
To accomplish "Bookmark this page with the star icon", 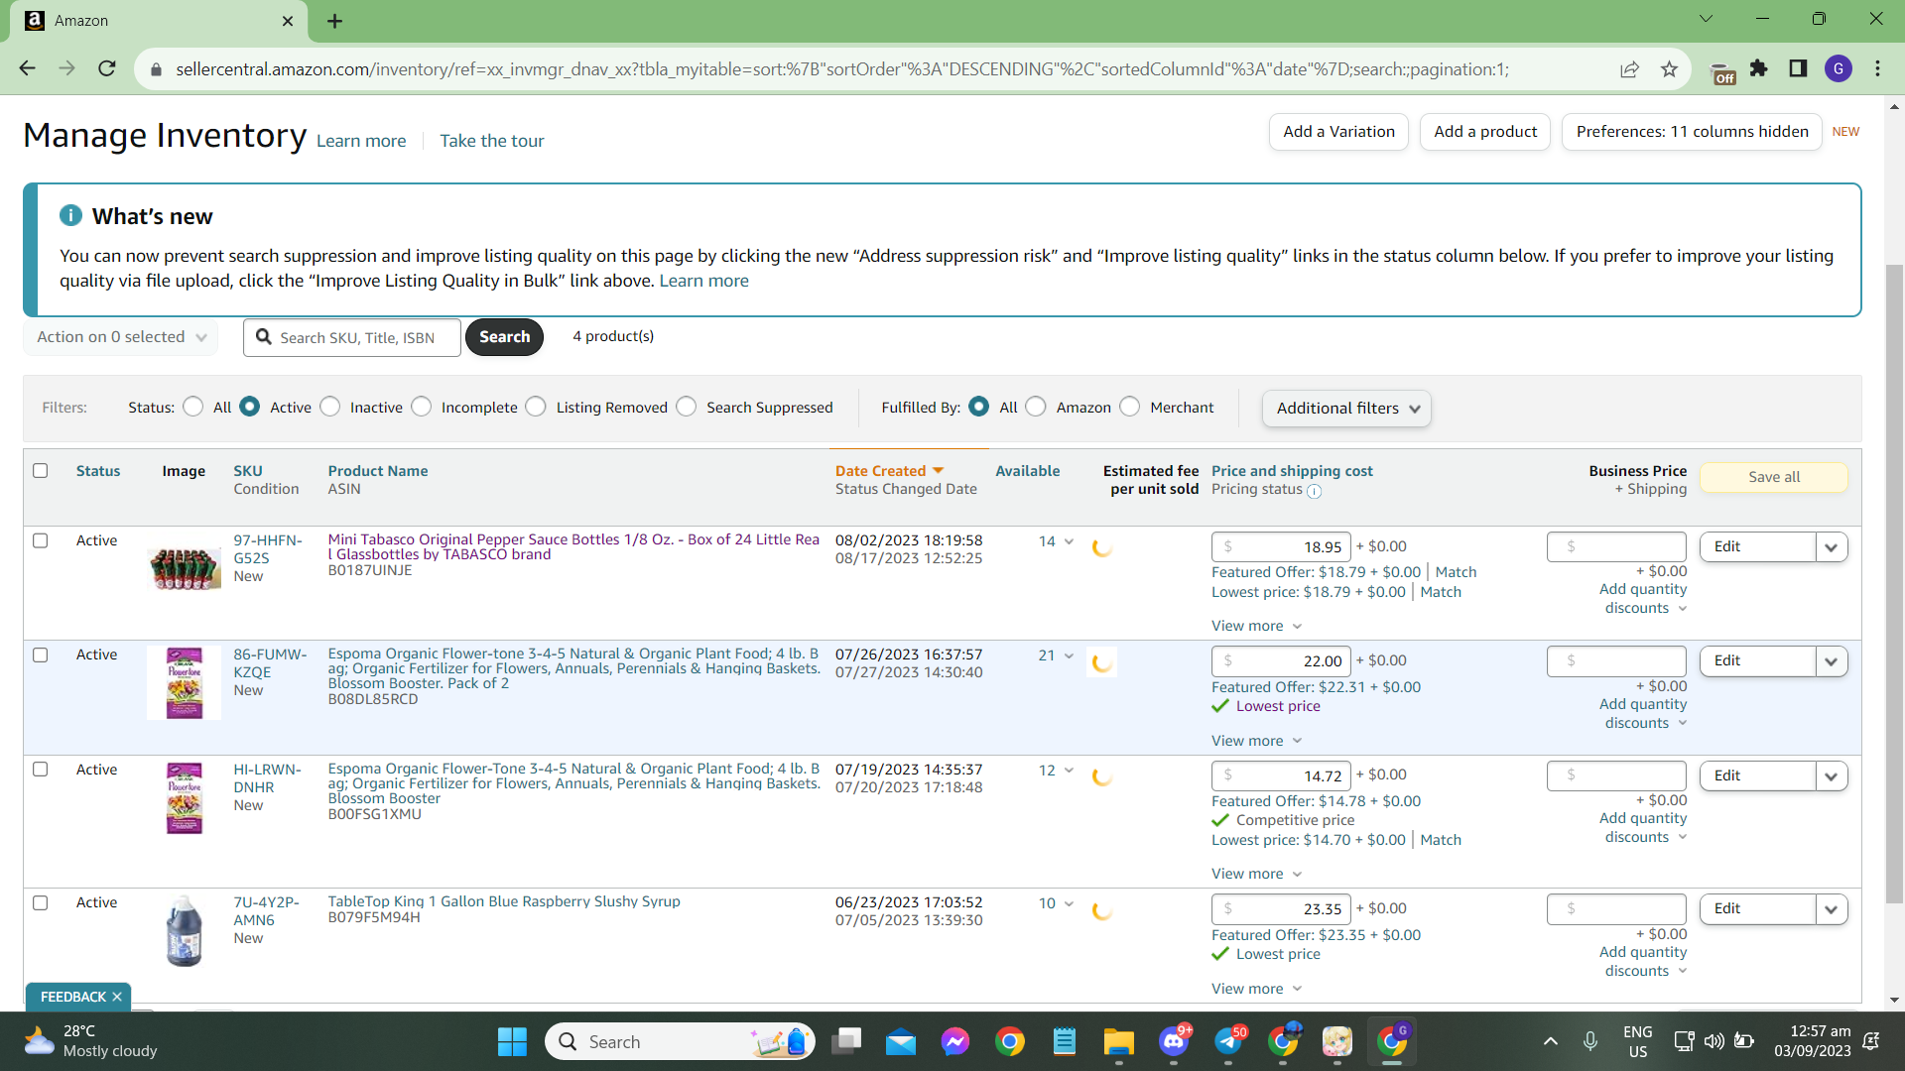I will (x=1669, y=68).
